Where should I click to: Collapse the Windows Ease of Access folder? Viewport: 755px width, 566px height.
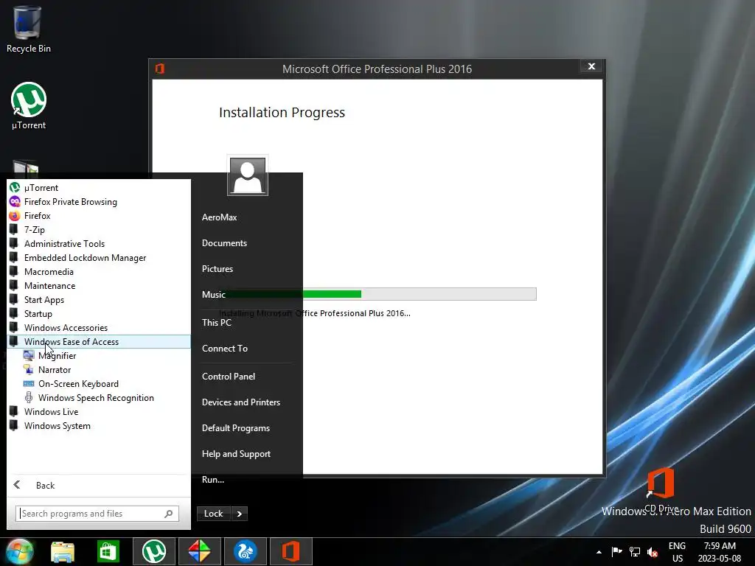tap(99, 342)
